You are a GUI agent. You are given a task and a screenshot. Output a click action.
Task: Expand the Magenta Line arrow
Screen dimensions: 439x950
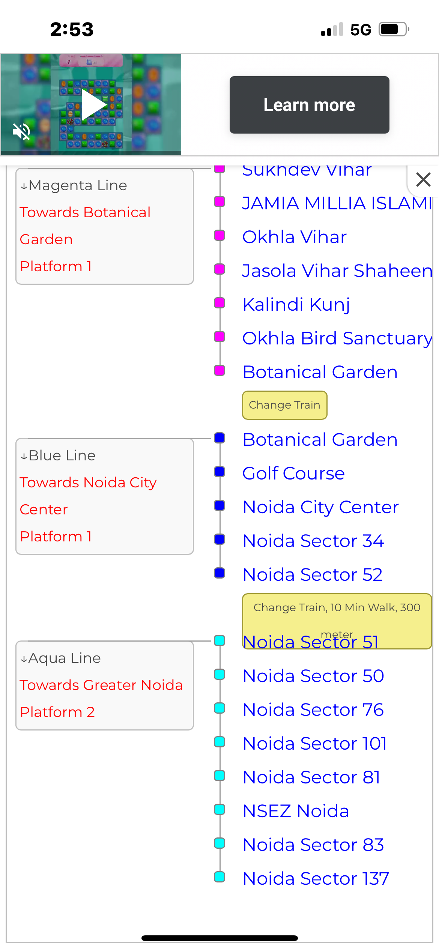click(x=24, y=186)
